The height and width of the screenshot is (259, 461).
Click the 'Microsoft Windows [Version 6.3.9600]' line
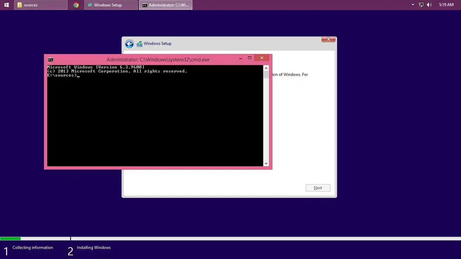click(96, 67)
